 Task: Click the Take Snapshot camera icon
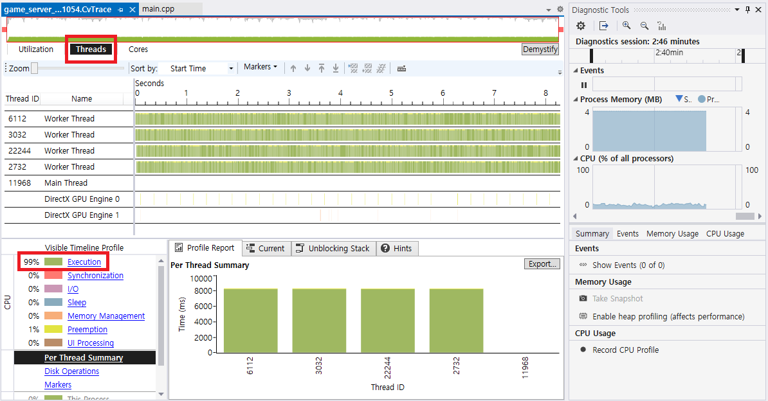click(x=583, y=299)
